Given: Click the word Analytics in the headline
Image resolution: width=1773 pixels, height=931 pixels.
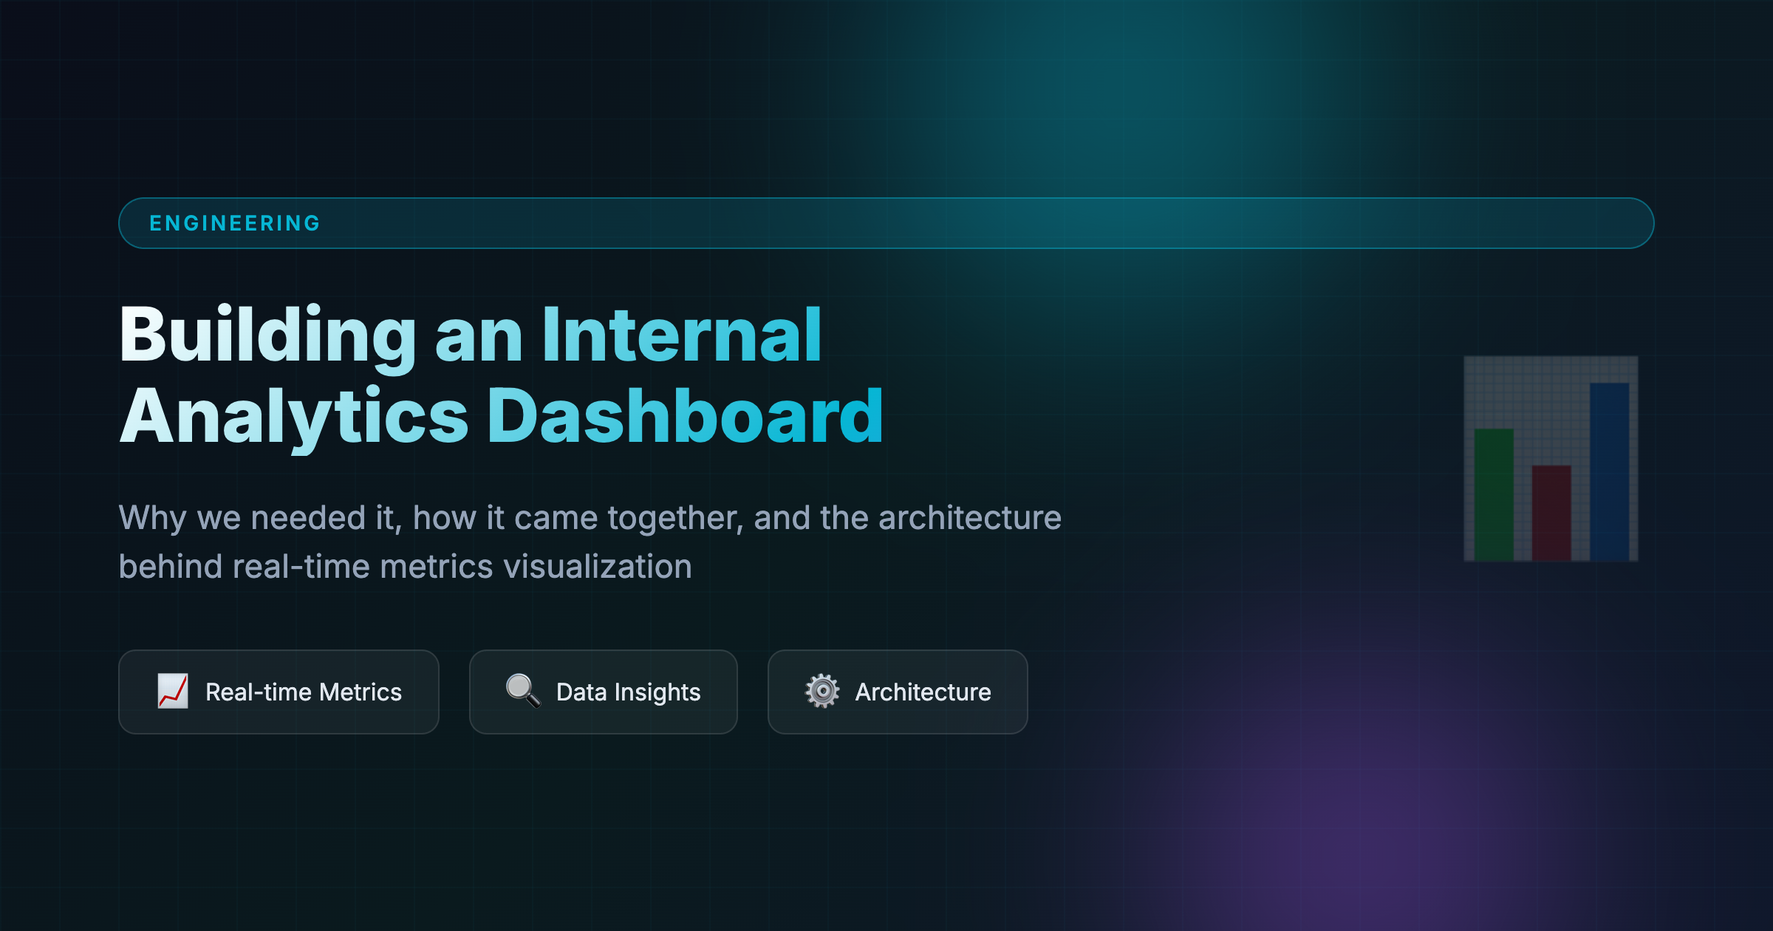Looking at the screenshot, I should pyautogui.click(x=294, y=417).
